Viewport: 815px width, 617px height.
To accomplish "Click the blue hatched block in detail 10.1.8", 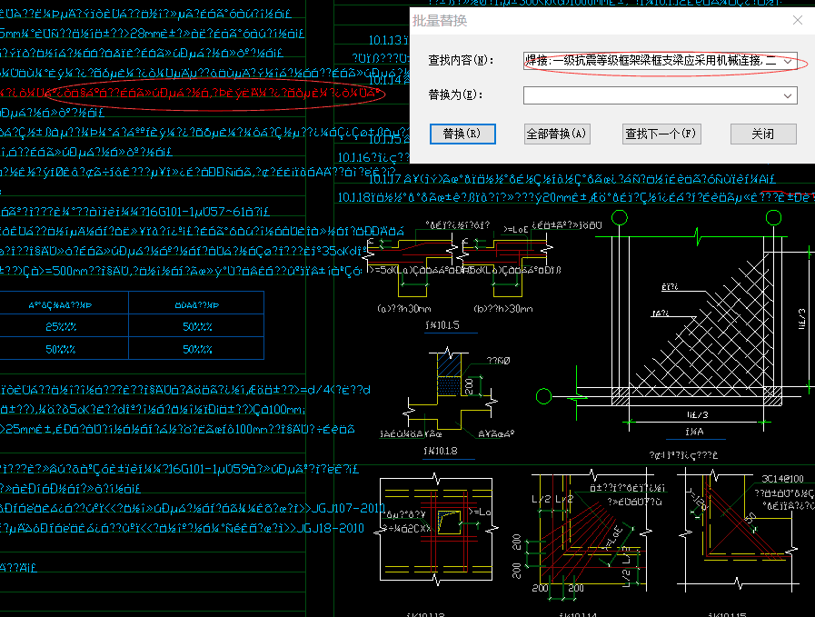I will pos(449,365).
